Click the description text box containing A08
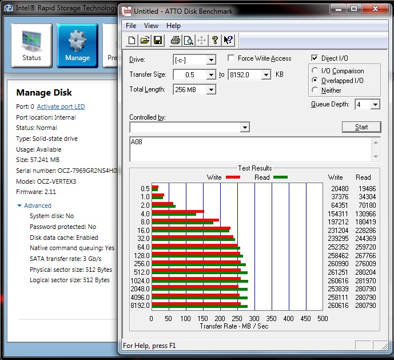The height and width of the screenshot is (360, 394). 250,149
